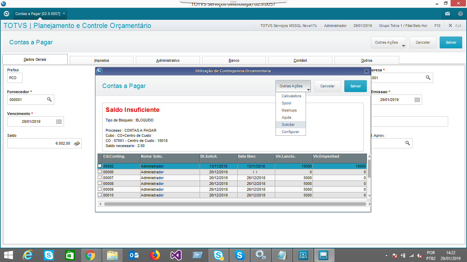Tick checkbox for contingency 00010

tap(100, 195)
